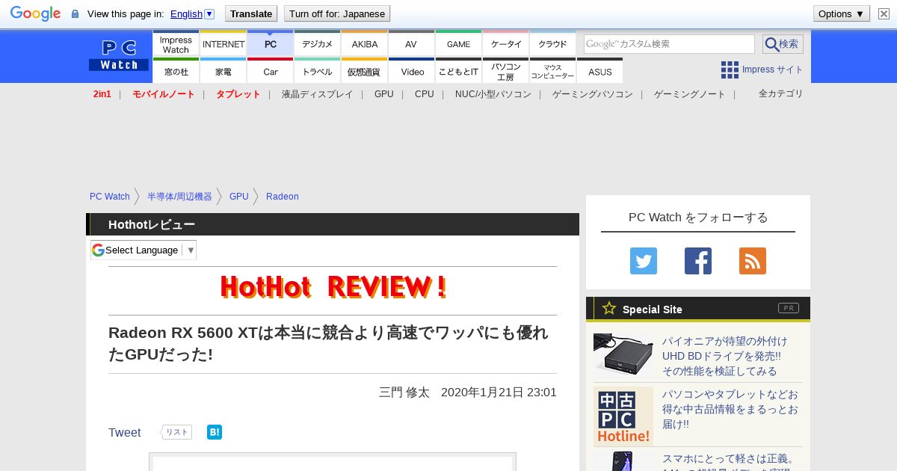897x471 pixels.
Task: Open the Video tab
Action: pos(411,71)
